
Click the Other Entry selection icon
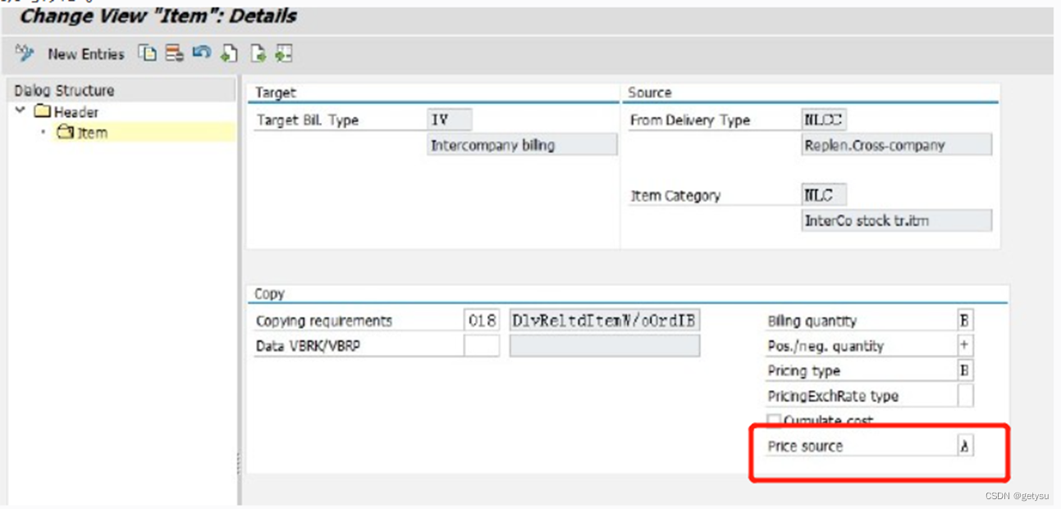tap(285, 53)
